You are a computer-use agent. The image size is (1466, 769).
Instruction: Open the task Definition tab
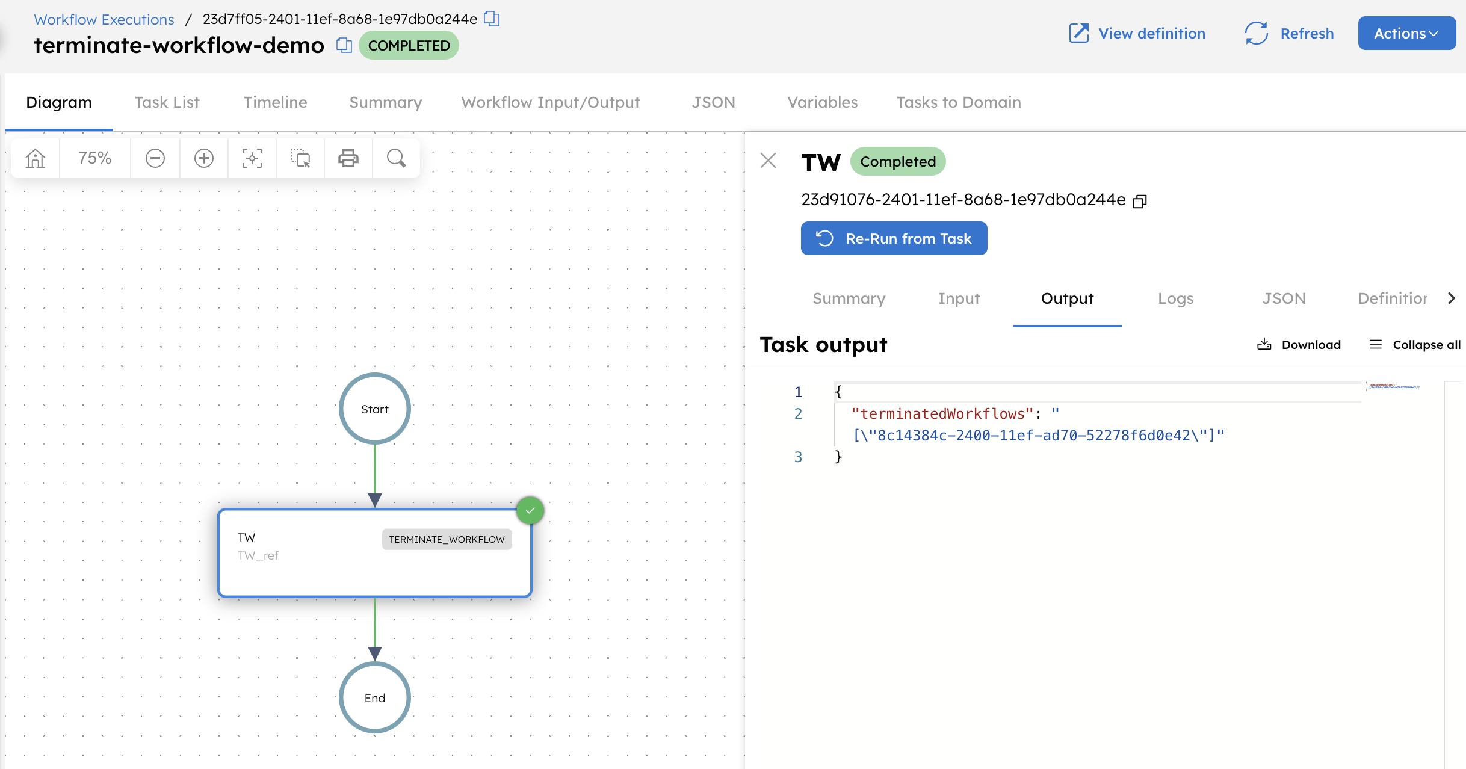click(x=1393, y=298)
